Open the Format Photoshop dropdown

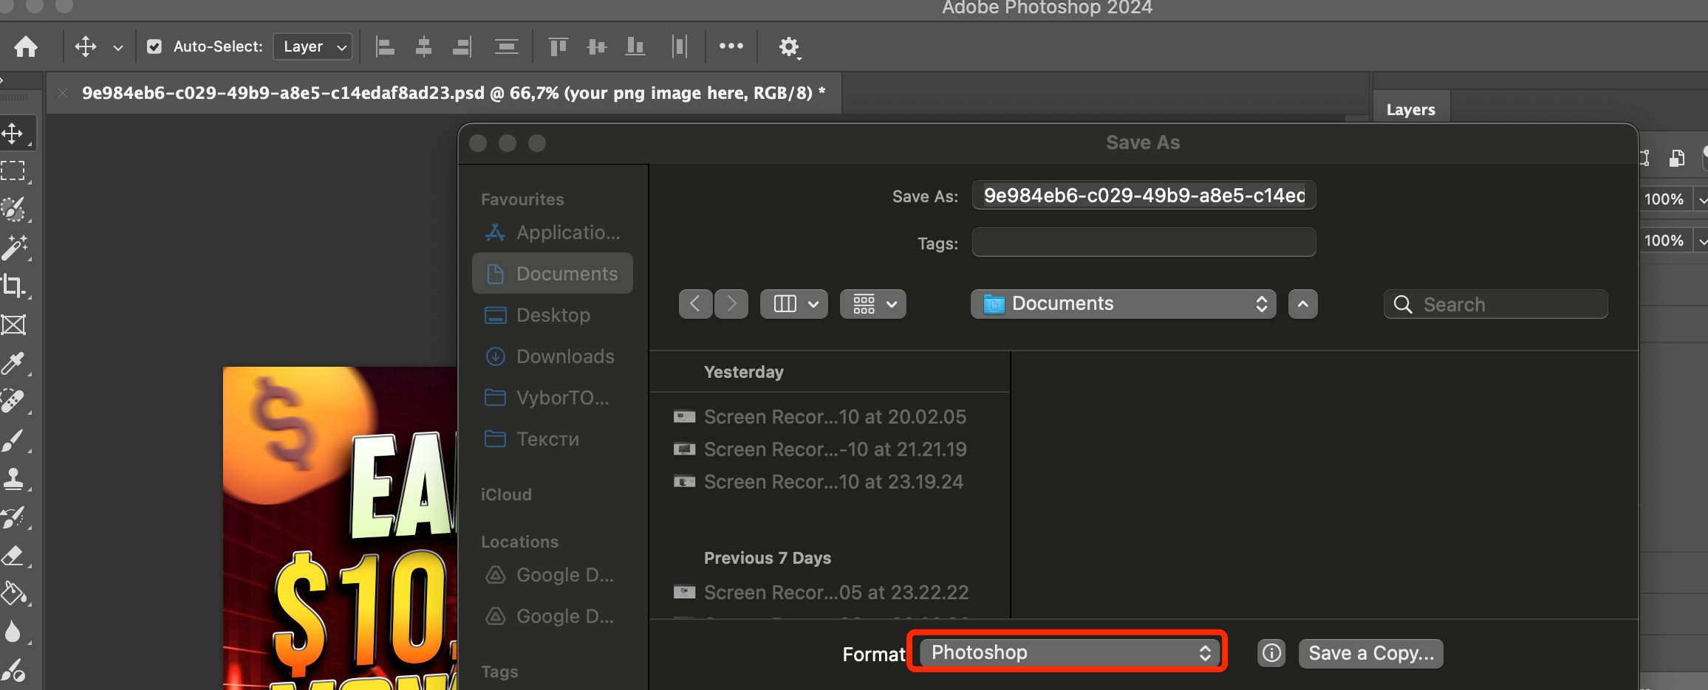(1068, 652)
